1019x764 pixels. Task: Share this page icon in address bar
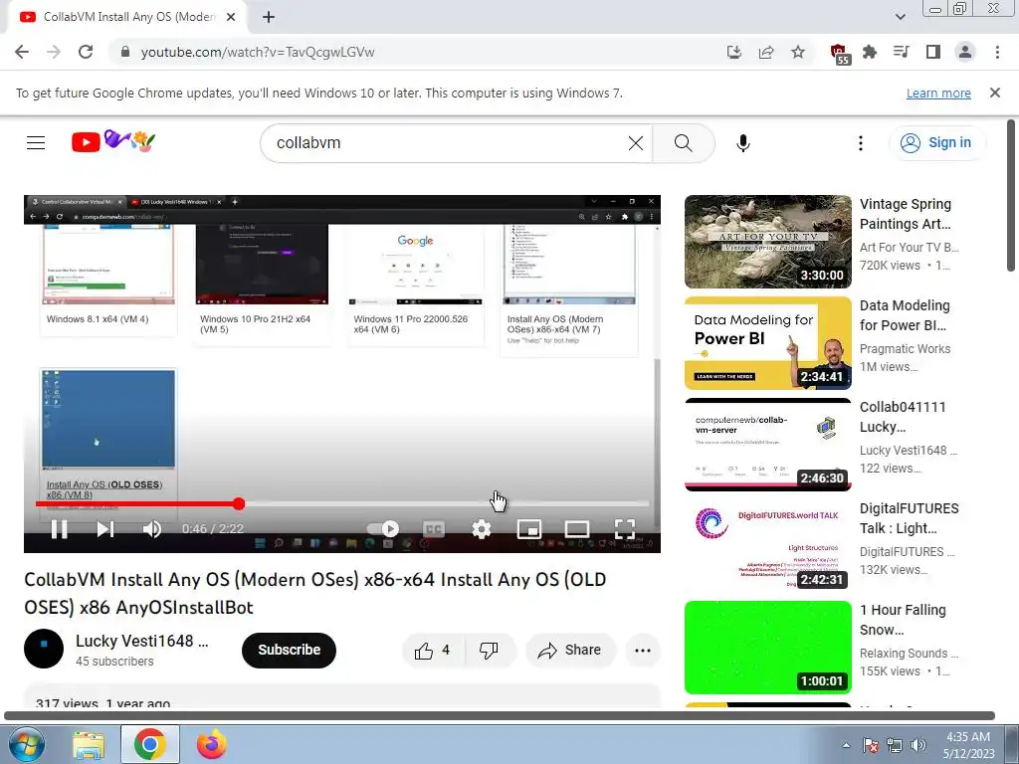coord(766,52)
